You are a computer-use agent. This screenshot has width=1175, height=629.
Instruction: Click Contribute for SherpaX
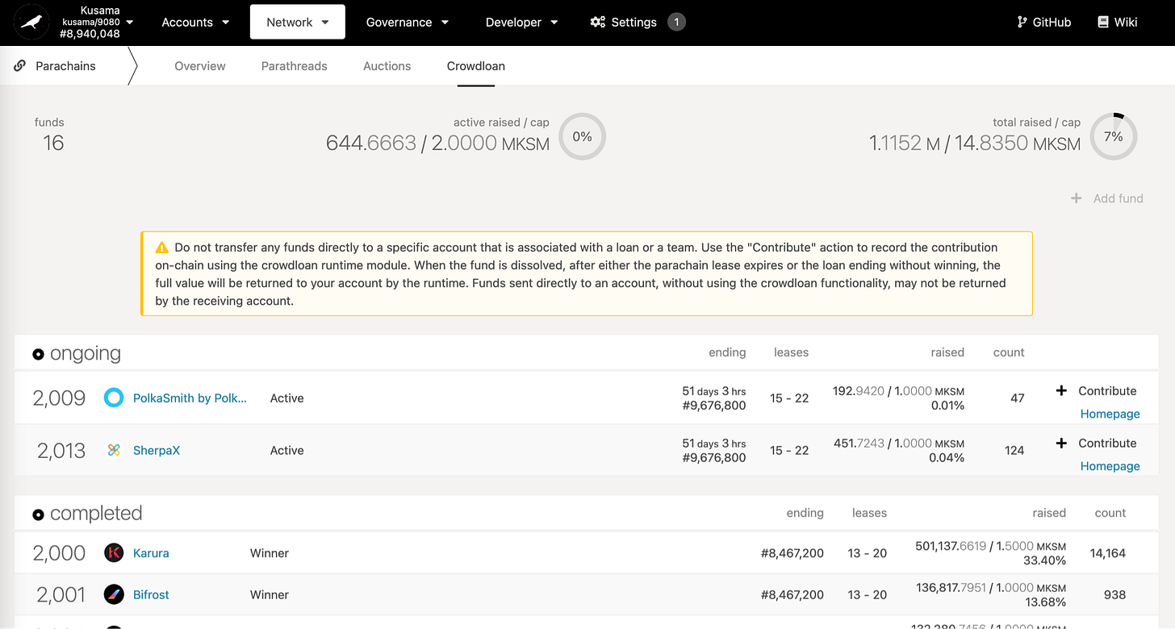coord(1107,444)
